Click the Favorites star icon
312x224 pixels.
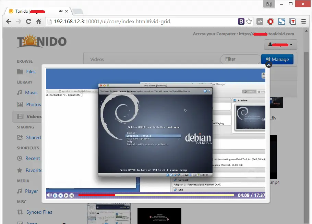pos(20,170)
